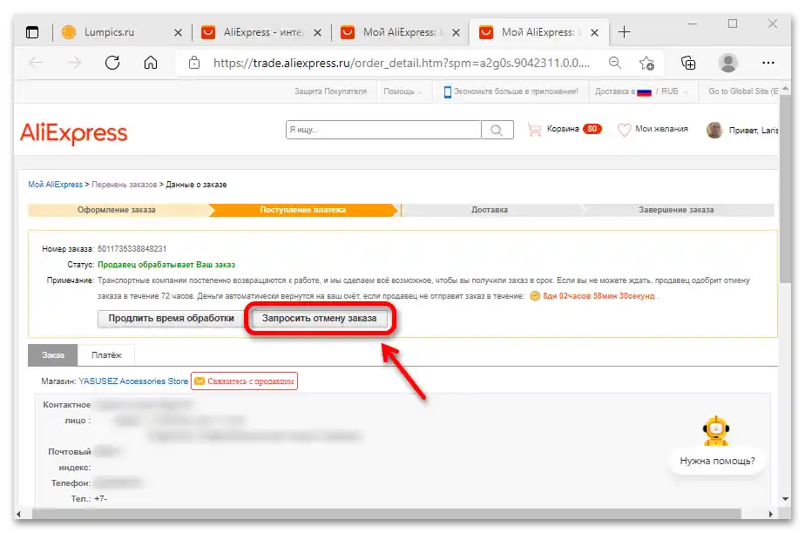
Task: Open Экономьте больше в приложении link
Action: (x=511, y=91)
